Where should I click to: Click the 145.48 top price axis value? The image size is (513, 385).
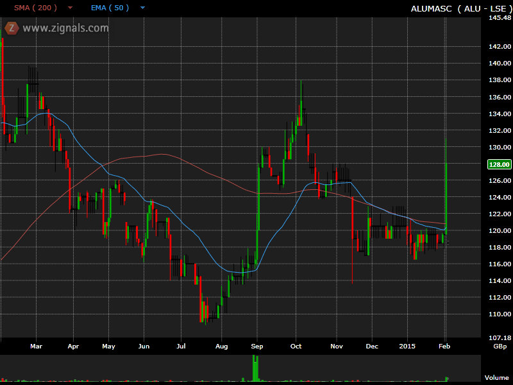tap(499, 18)
